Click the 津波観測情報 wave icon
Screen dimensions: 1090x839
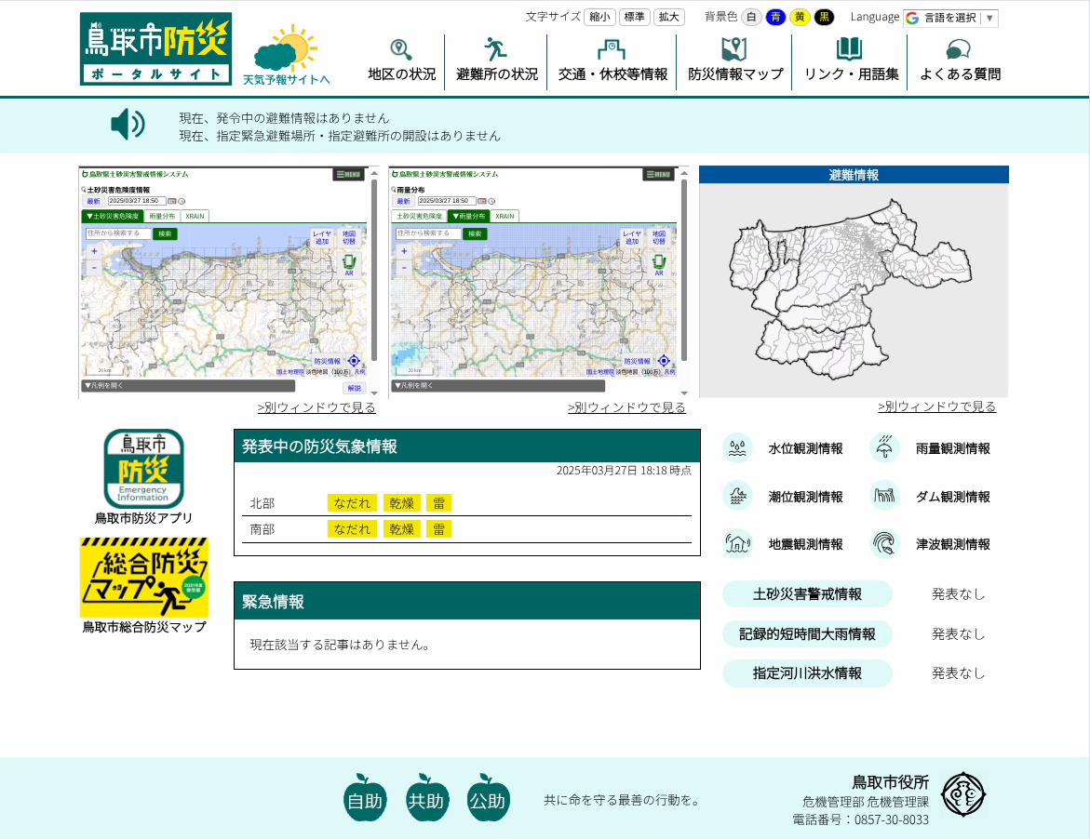(885, 543)
